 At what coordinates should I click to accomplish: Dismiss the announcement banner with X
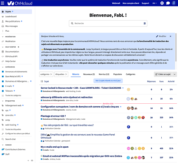170,36
